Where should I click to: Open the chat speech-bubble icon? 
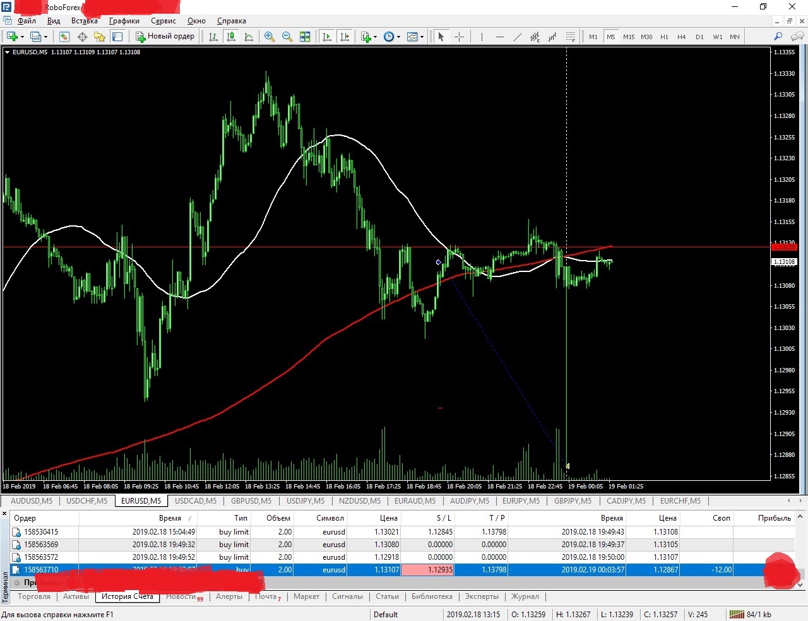[x=797, y=37]
